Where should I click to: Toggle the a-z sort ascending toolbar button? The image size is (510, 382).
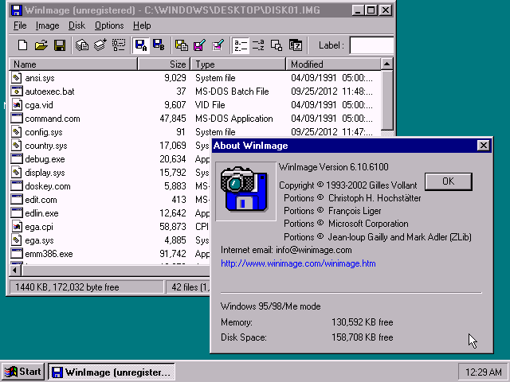point(241,45)
